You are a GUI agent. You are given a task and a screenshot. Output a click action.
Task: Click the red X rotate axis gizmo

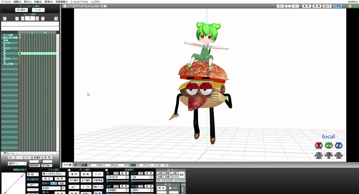[x=319, y=145]
